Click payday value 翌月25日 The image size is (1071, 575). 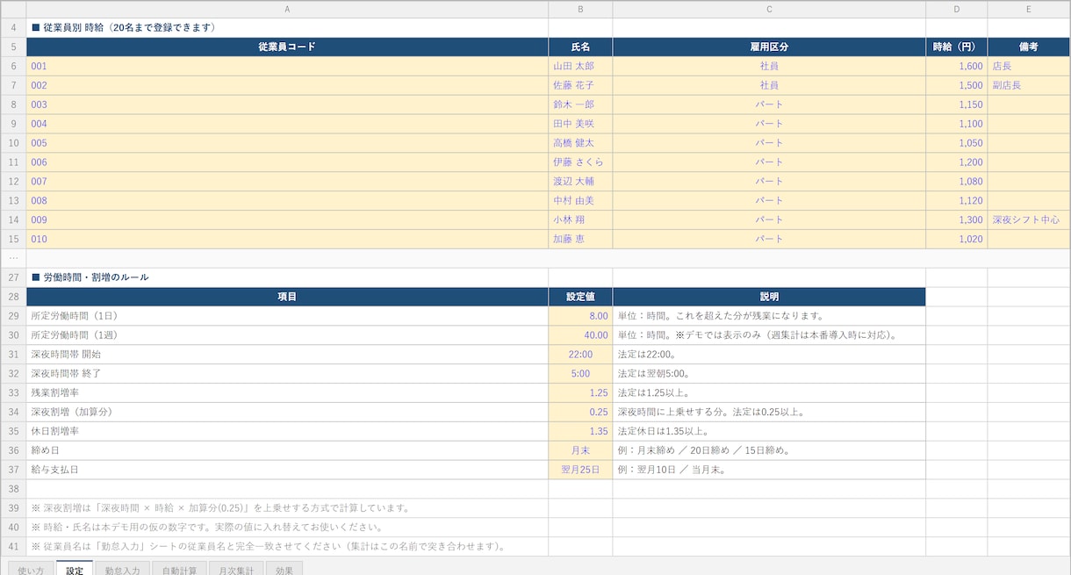pyautogui.click(x=580, y=470)
